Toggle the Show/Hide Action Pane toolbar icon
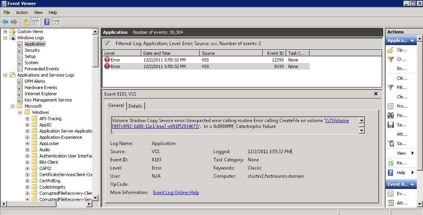 (x=56, y=22)
